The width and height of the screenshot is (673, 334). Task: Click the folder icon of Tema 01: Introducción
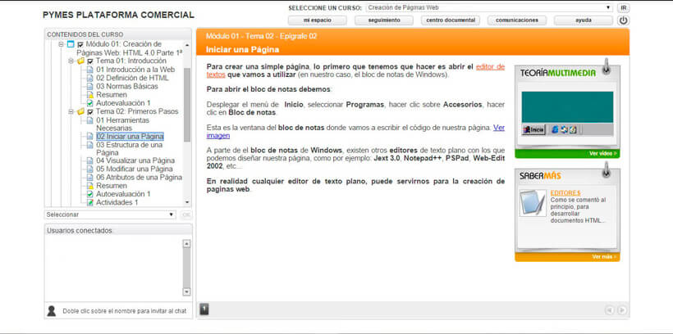[x=80, y=61]
